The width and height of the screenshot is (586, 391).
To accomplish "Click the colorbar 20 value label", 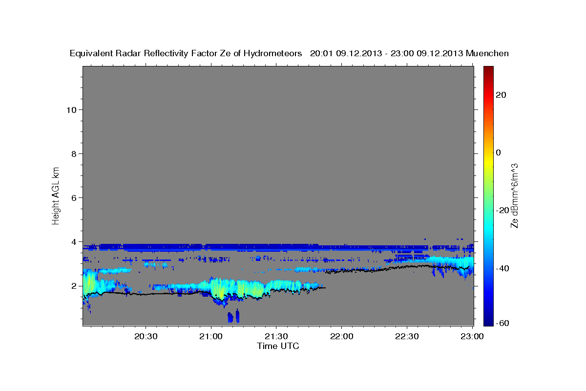I will coord(501,95).
